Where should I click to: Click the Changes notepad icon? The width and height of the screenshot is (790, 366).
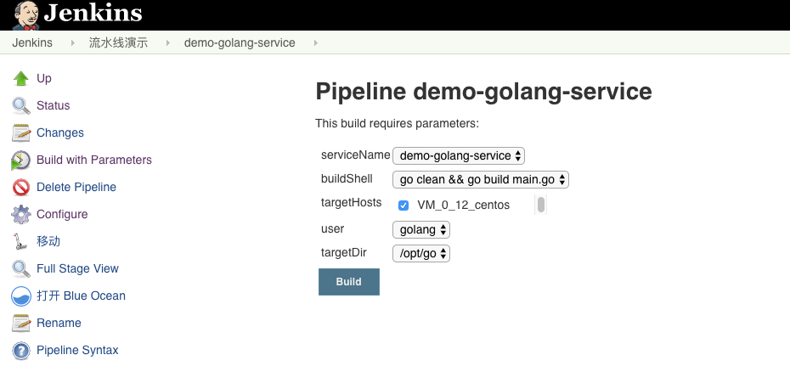click(21, 133)
